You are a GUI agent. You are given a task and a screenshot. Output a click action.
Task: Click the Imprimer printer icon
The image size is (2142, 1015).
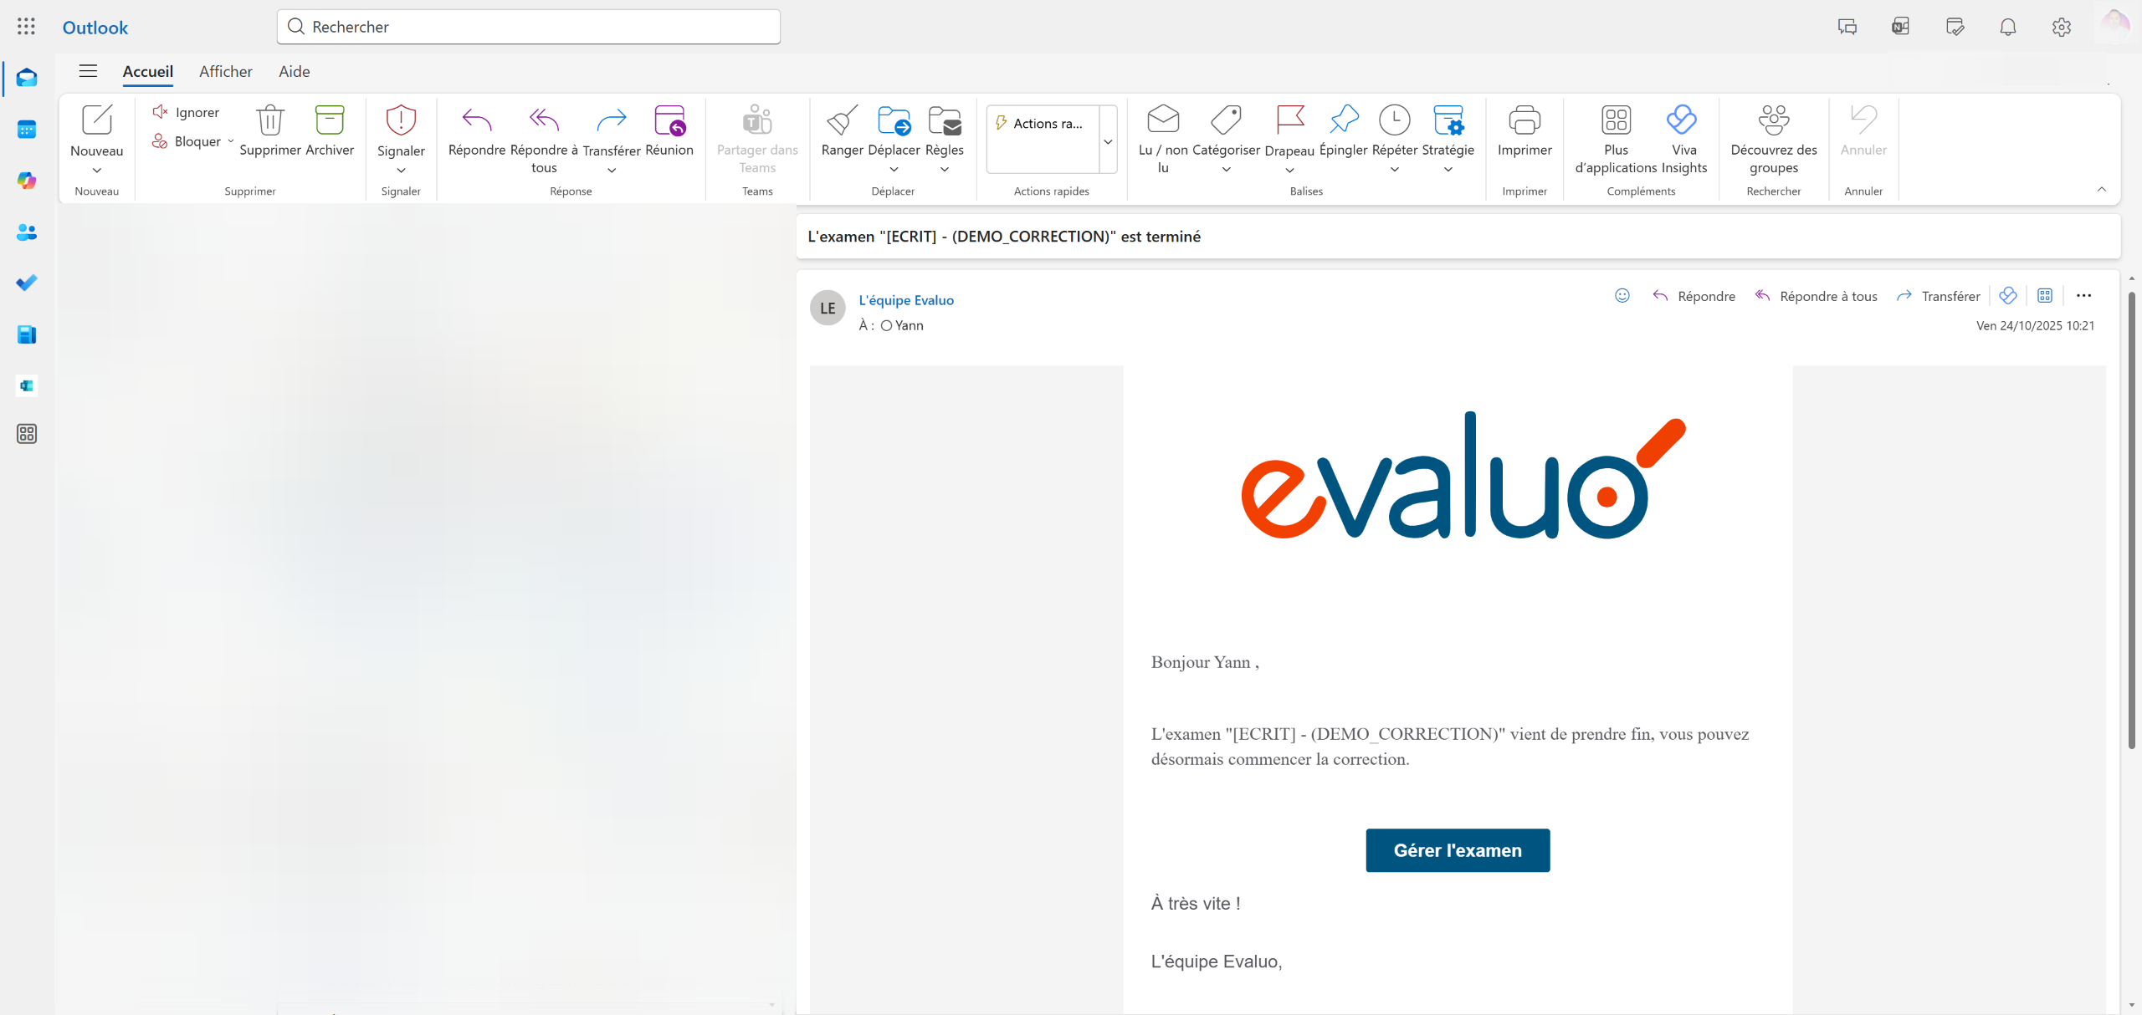1524,121
